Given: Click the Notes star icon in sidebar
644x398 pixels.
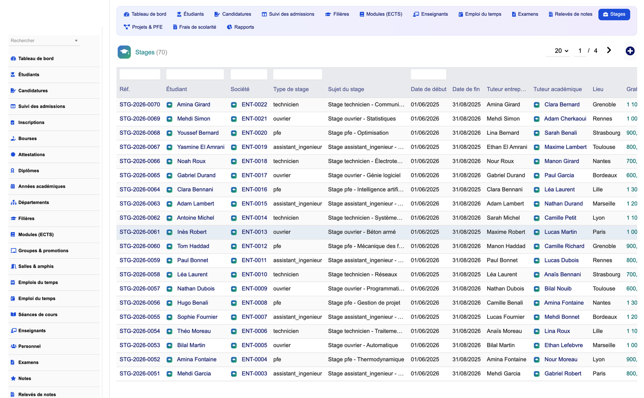Looking at the screenshot, I should click(x=13, y=378).
